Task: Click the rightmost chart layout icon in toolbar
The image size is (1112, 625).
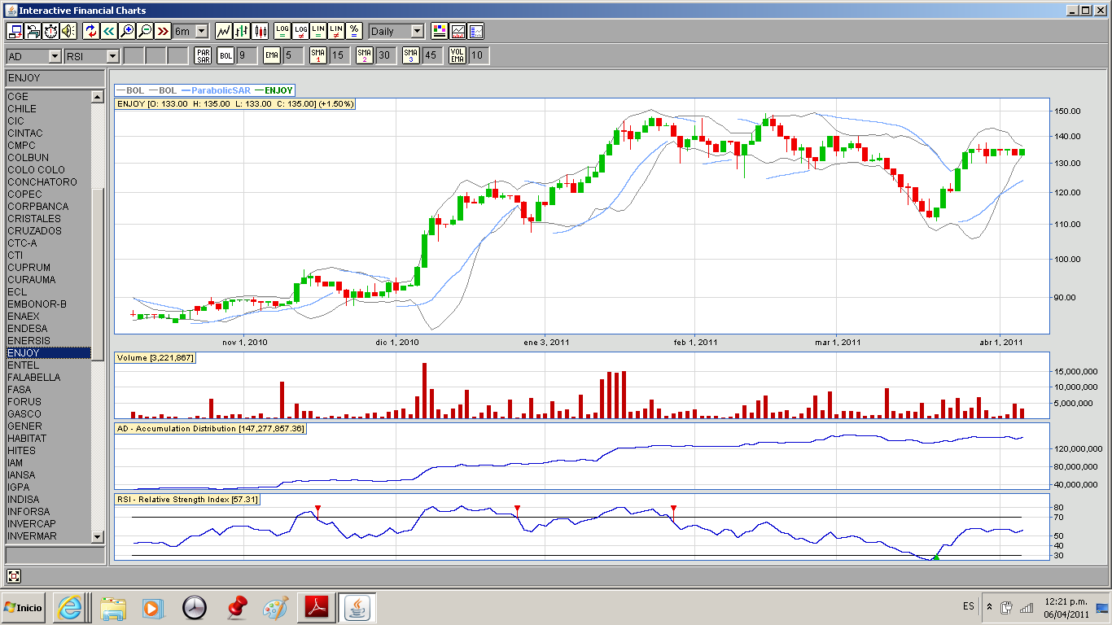Action: pos(476,31)
